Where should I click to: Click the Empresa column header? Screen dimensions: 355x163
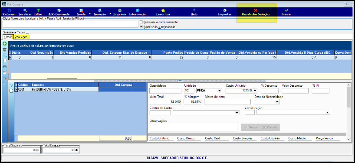(65, 85)
